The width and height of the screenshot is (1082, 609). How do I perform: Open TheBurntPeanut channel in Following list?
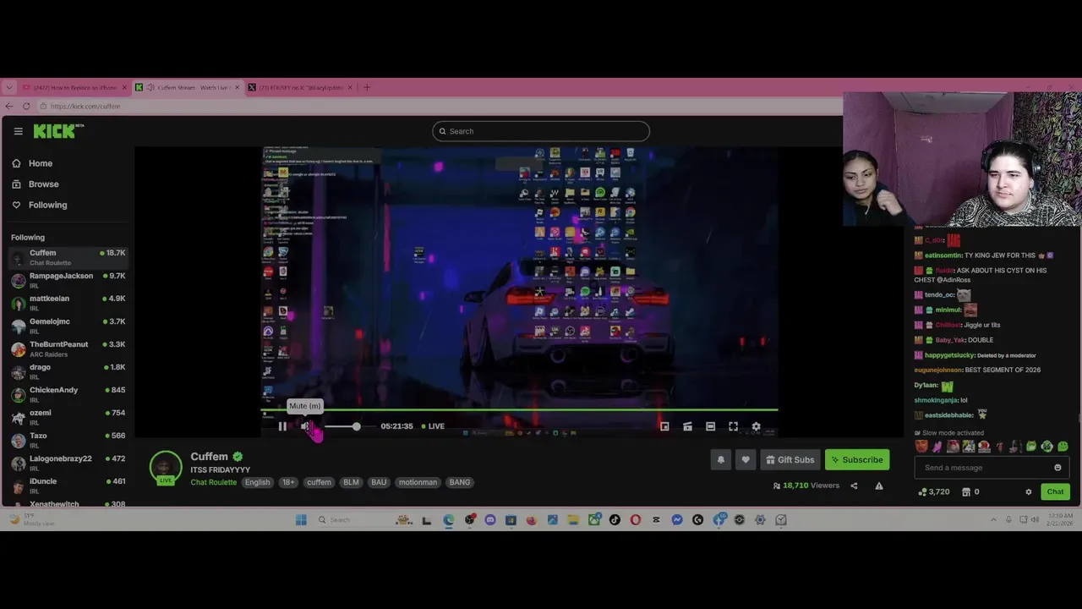(x=68, y=348)
